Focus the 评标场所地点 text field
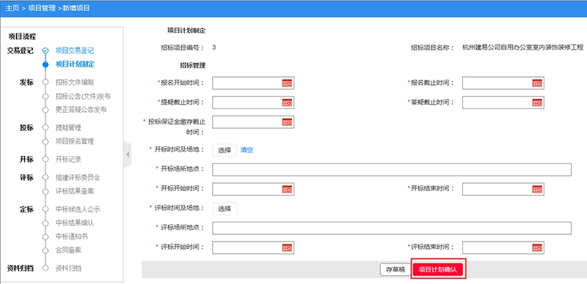Screen dimensions: 587x284 tap(392, 228)
